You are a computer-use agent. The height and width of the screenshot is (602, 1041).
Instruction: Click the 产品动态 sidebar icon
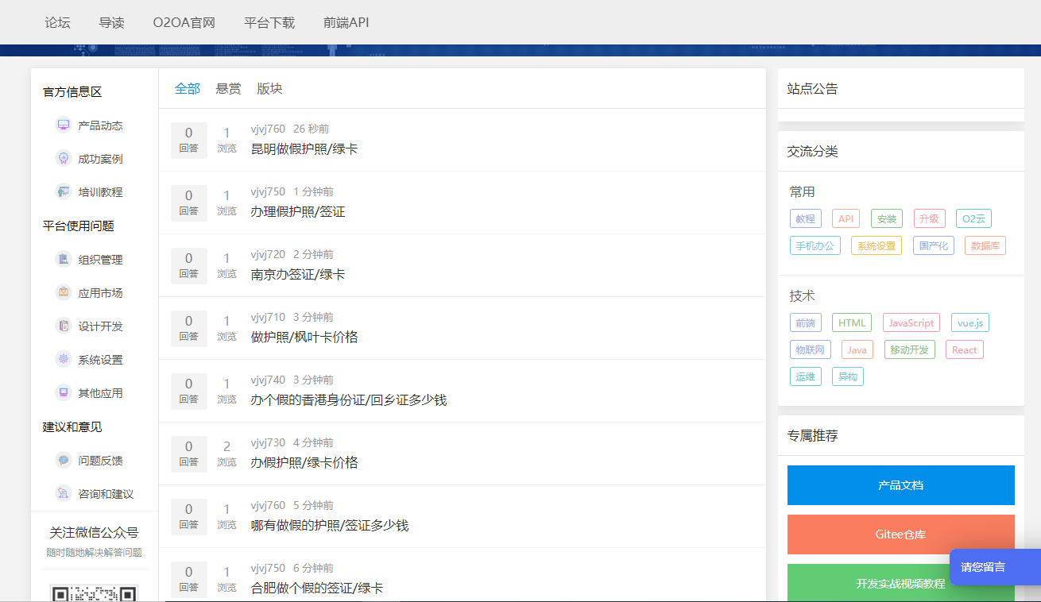[64, 125]
